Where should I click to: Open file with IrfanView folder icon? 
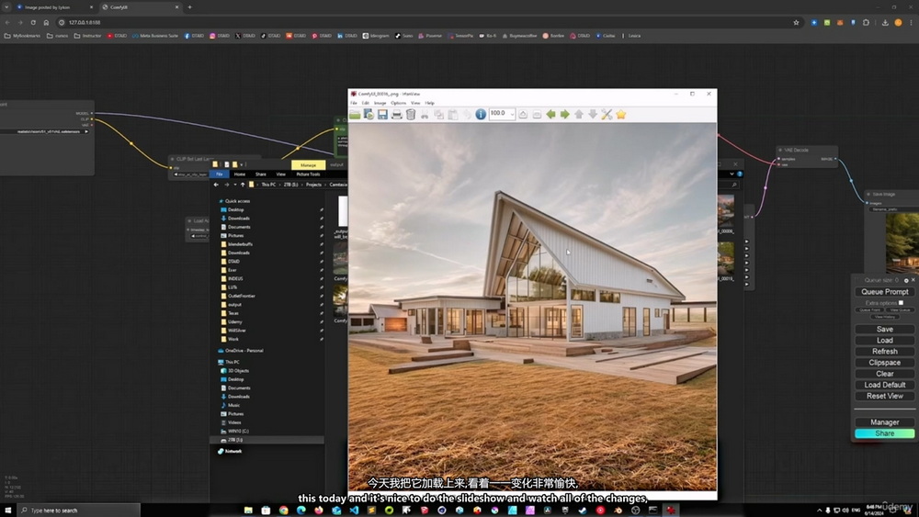pyautogui.click(x=355, y=115)
